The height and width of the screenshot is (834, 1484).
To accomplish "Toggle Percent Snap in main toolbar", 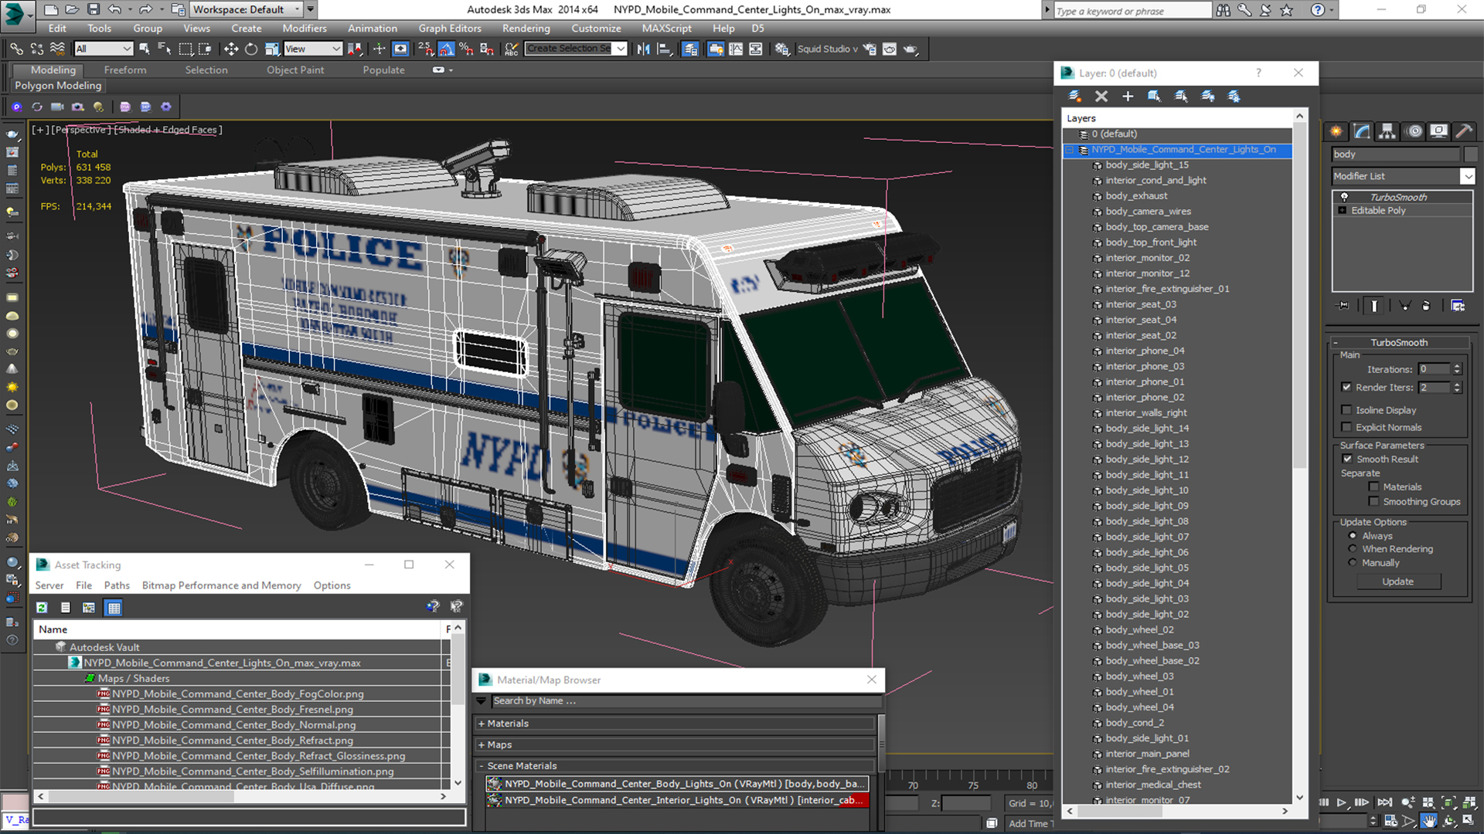I will (466, 49).
